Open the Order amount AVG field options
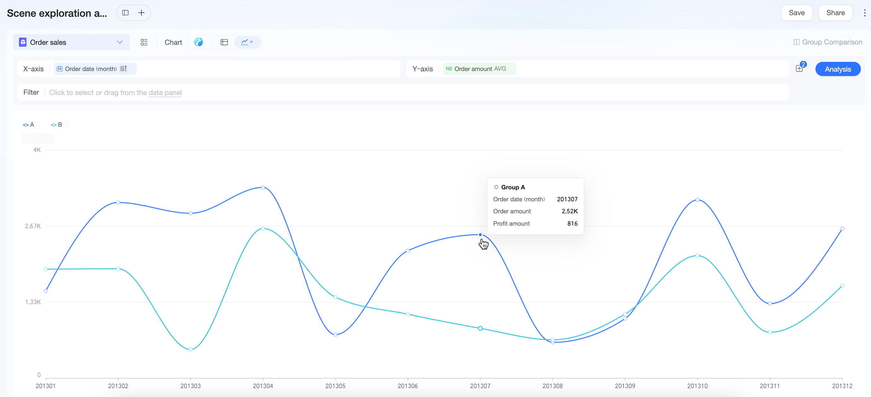The height and width of the screenshot is (397, 871). click(479, 69)
